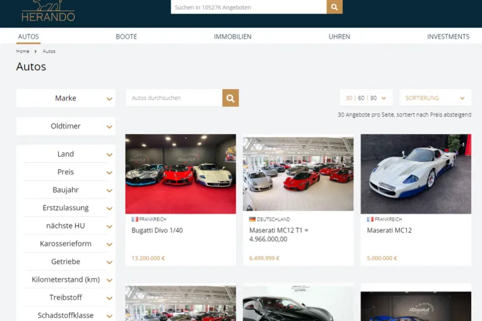Image resolution: width=482 pixels, height=321 pixels.
Task: Focus the 'Suchen in 105276 Angeboten' field
Action: [249, 7]
